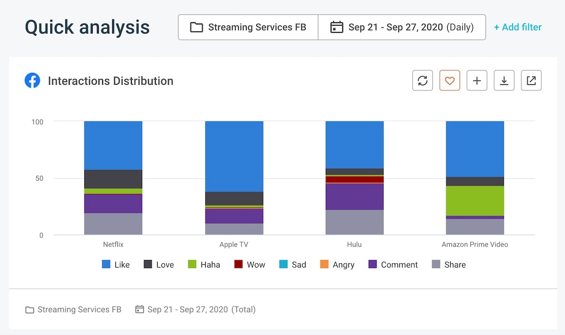Viewport: 565px width, 335px height.
Task: Toggle the Wow series in legend
Action: point(250,264)
